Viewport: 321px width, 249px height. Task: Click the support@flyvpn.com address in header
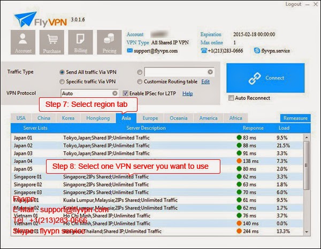point(156,51)
